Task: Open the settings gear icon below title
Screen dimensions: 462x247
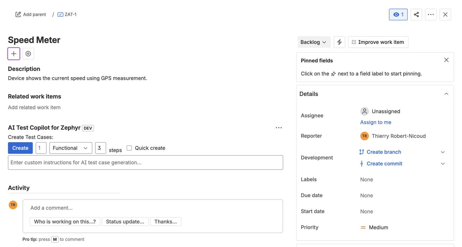Action: (28, 54)
